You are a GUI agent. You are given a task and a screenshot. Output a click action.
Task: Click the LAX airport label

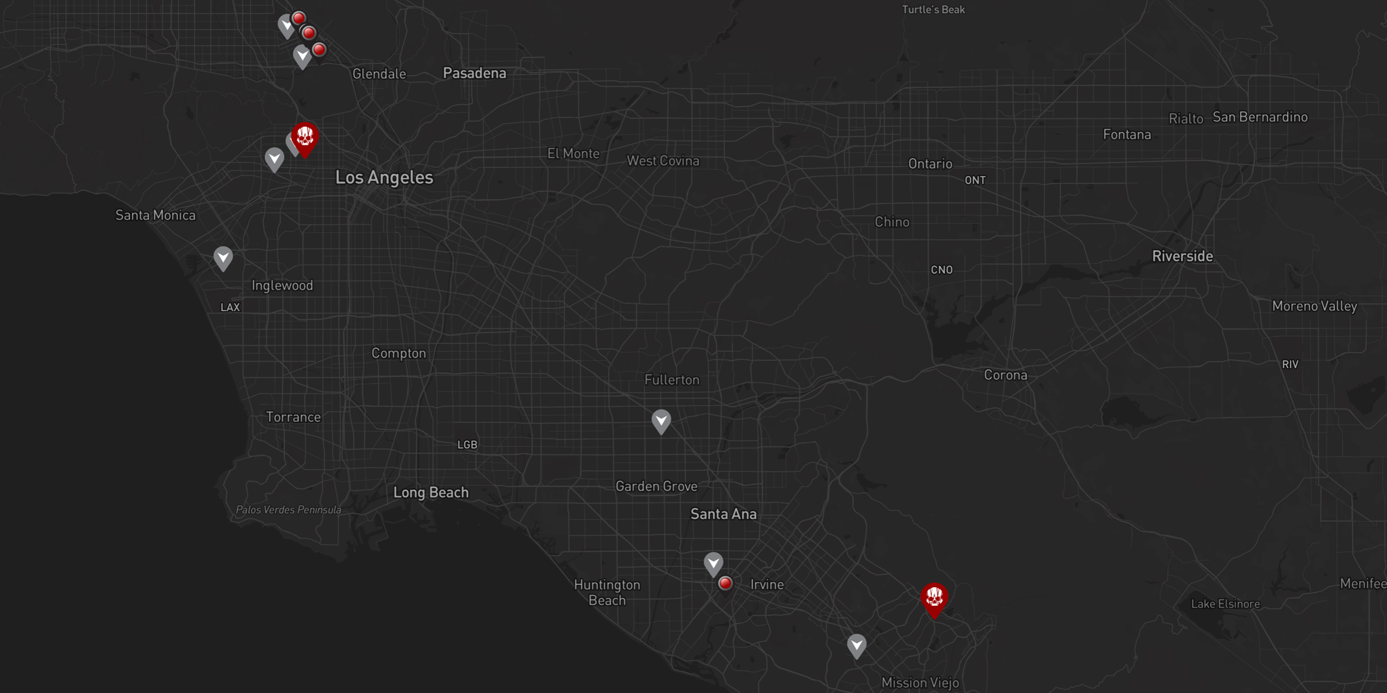click(x=230, y=308)
